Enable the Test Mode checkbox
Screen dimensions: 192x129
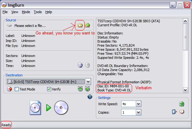[x=17, y=89]
